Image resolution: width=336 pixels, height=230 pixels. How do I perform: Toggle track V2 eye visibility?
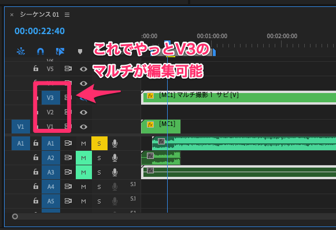point(84,112)
